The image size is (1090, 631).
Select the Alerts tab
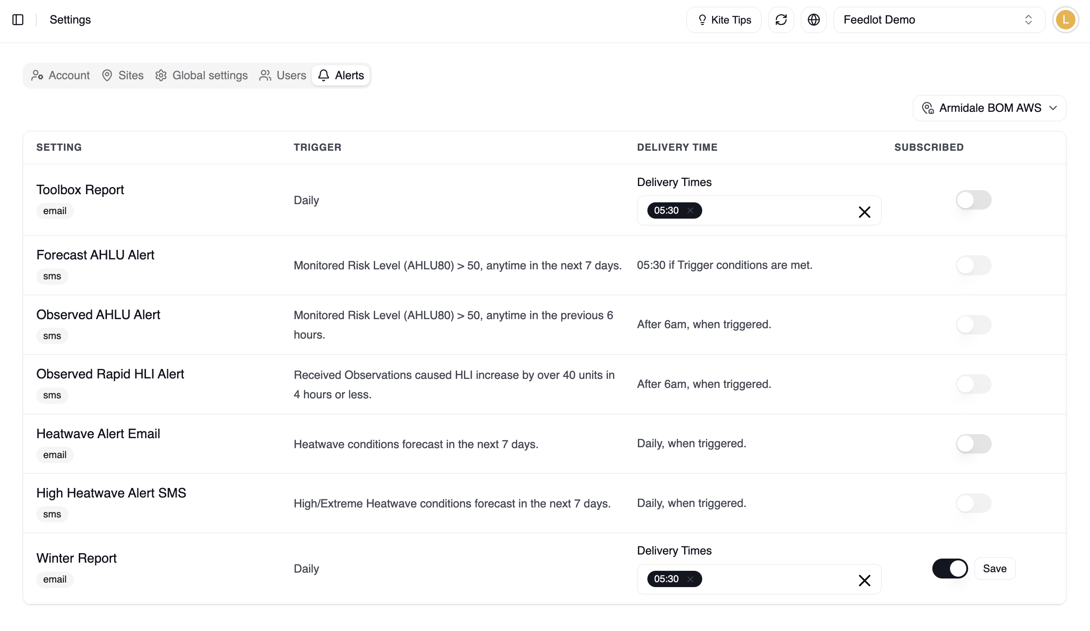click(341, 75)
